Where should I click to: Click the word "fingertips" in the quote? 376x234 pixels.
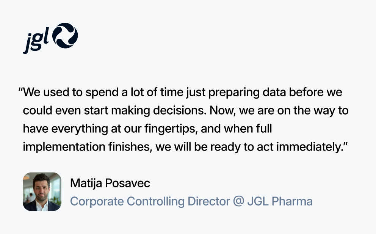point(171,129)
